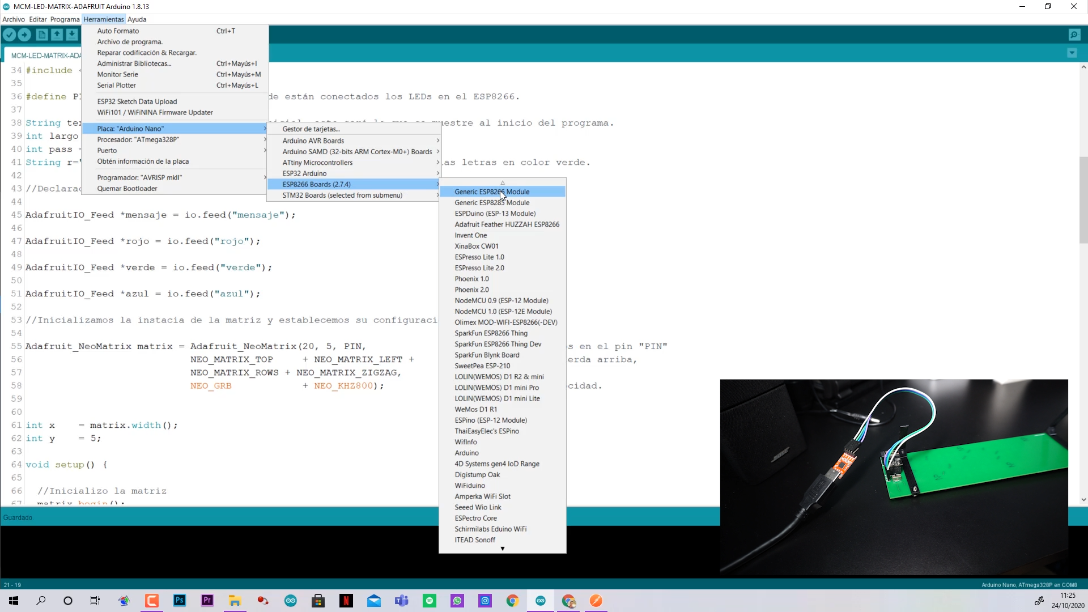This screenshot has width=1088, height=612.
Task: Open Instagram from the taskbar
Action: pyautogui.click(x=485, y=601)
